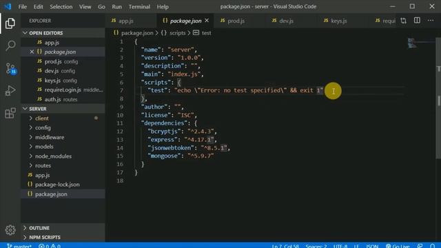Viewport: 441px width, 248px height.
Task: Open app.js in the server file tree
Action: click(x=63, y=175)
